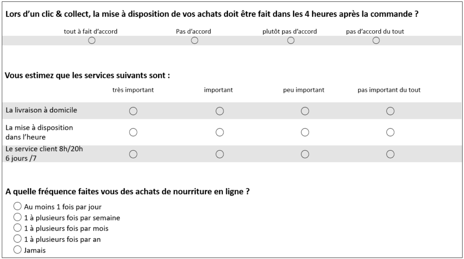Choose 'Au moins 1 fois par jour'
The height and width of the screenshot is (259, 464).
pyautogui.click(x=18, y=206)
